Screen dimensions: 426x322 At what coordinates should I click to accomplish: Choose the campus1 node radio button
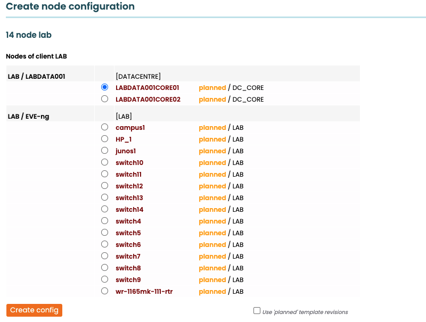click(104, 128)
